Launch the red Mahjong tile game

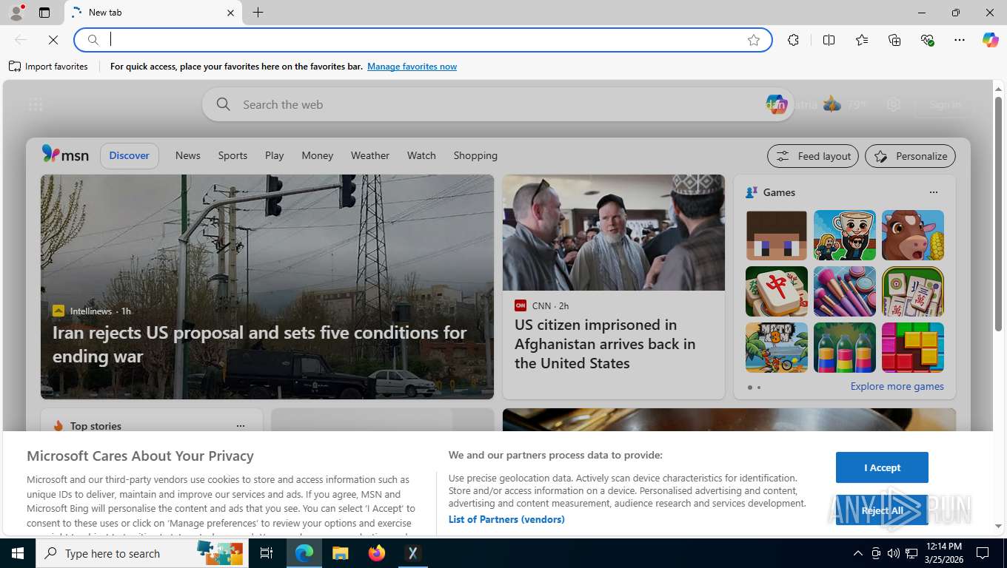click(777, 291)
